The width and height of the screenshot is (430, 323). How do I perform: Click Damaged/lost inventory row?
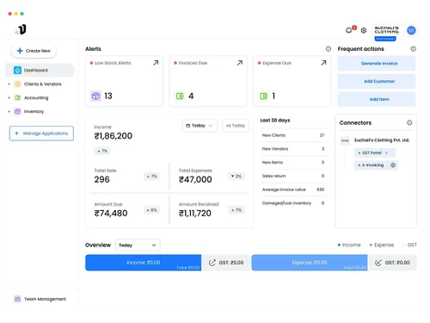293,203
